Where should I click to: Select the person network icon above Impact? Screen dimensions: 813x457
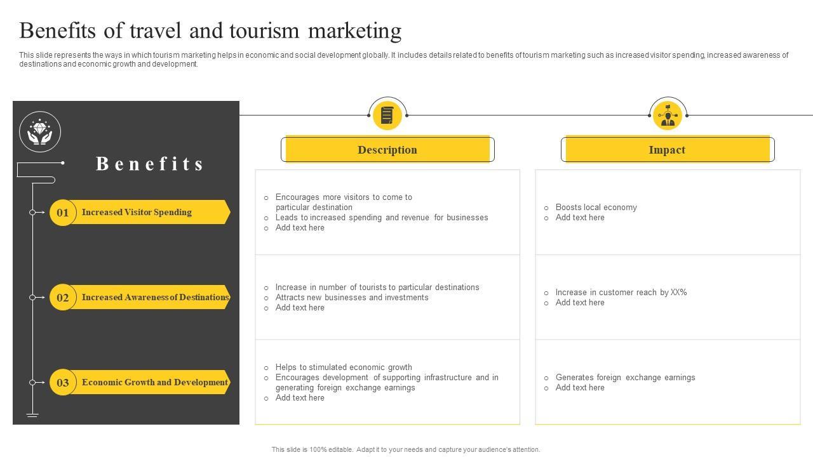(x=668, y=116)
